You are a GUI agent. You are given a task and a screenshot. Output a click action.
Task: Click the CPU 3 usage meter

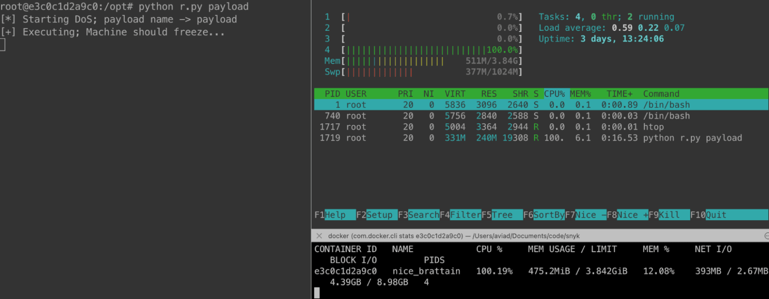(x=423, y=39)
